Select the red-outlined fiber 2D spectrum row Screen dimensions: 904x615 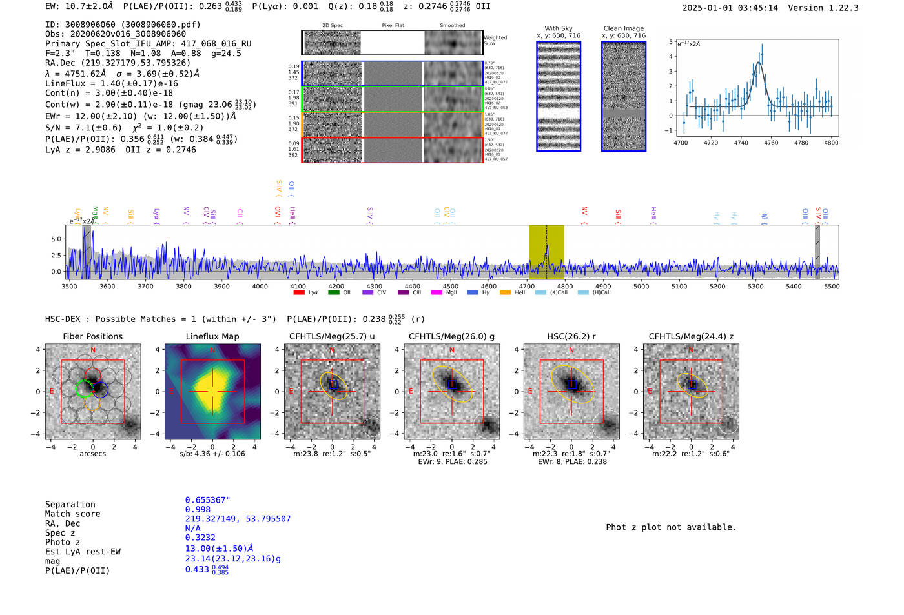click(x=392, y=150)
